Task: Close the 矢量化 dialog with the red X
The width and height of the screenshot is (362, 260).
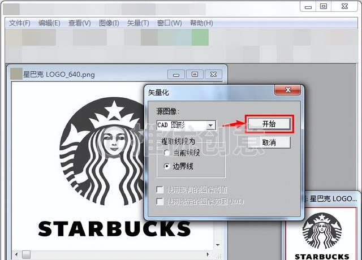Action: tap(288, 90)
